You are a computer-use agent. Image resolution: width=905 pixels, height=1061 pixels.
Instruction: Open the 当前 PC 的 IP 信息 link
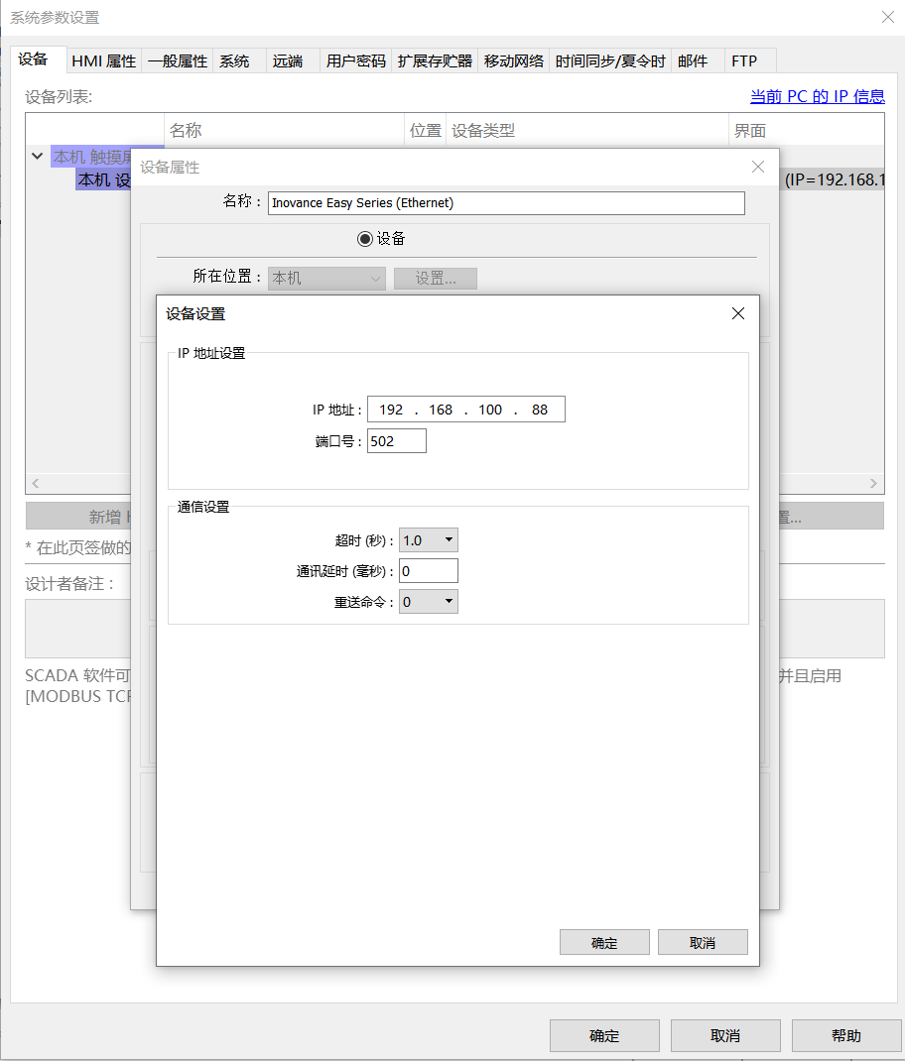(x=817, y=96)
